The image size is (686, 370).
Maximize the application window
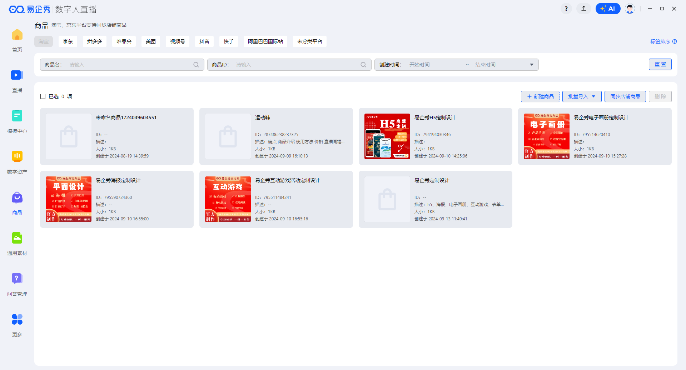click(662, 9)
